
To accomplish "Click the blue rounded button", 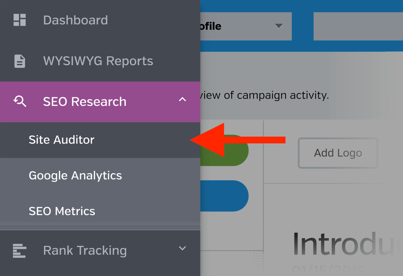I will (224, 196).
